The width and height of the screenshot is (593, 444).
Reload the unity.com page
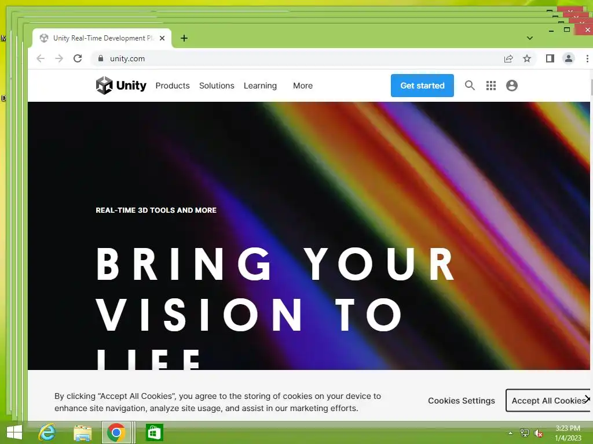(x=78, y=58)
